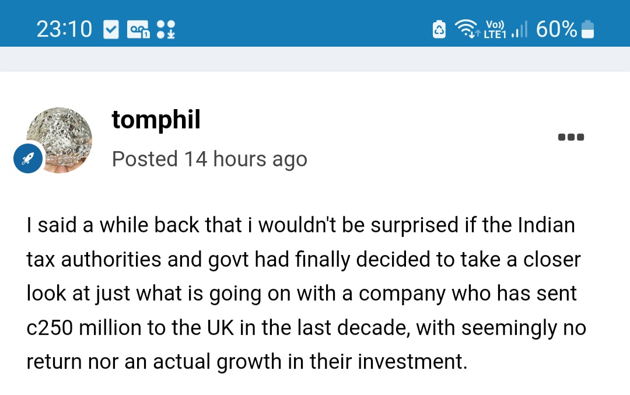Open the three-dot post options menu

tap(571, 137)
